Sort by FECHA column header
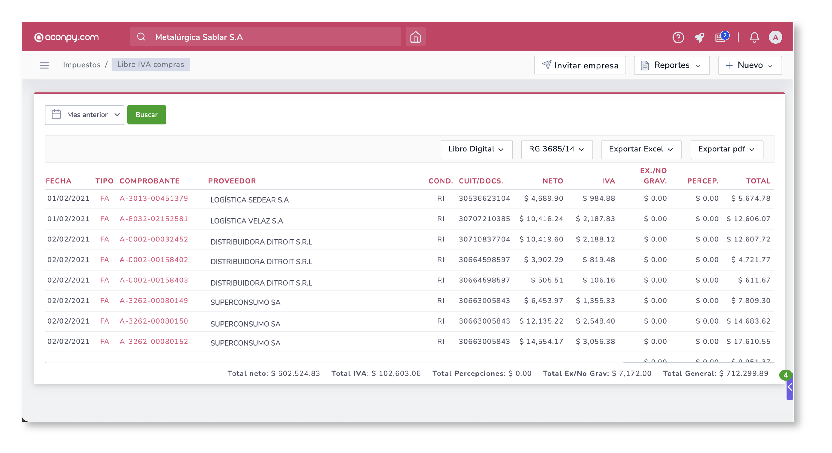Screen dimensions: 832x453 coord(58,181)
